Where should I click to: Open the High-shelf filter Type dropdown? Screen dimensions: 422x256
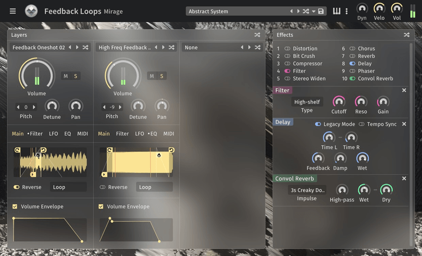(307, 102)
